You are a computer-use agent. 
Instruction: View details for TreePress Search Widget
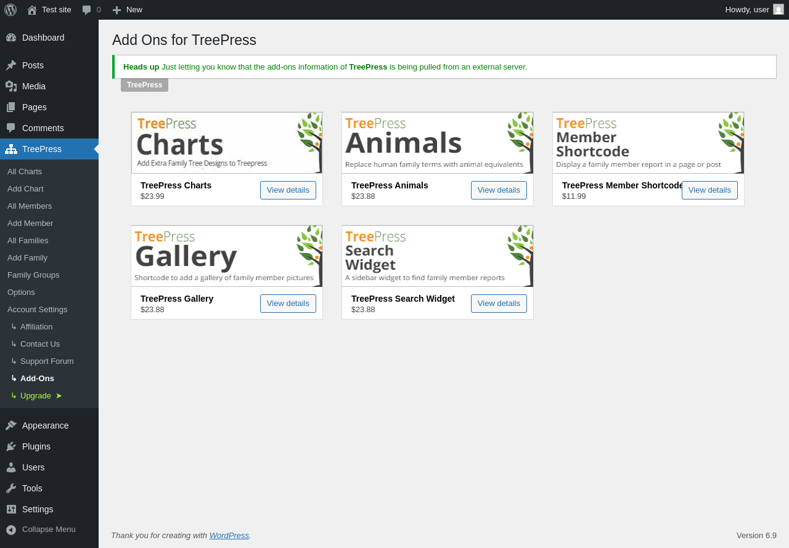[x=499, y=304]
